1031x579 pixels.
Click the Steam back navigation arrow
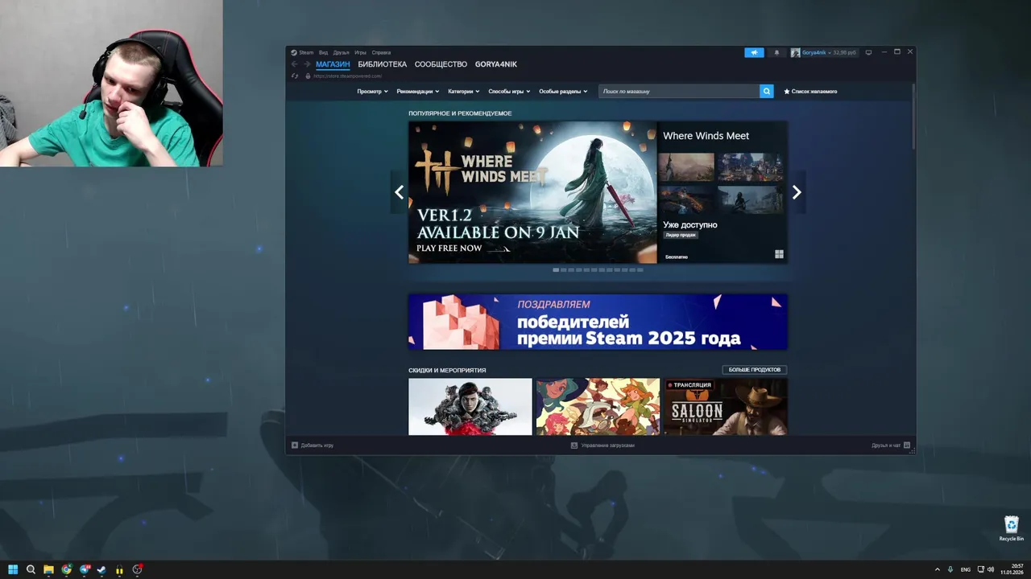pyautogui.click(x=294, y=64)
